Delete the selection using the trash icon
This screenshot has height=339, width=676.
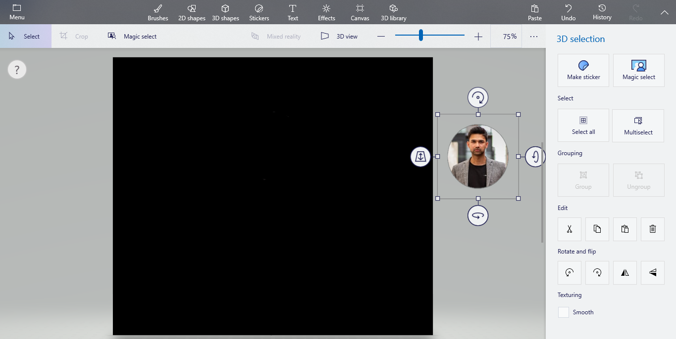coord(652,229)
